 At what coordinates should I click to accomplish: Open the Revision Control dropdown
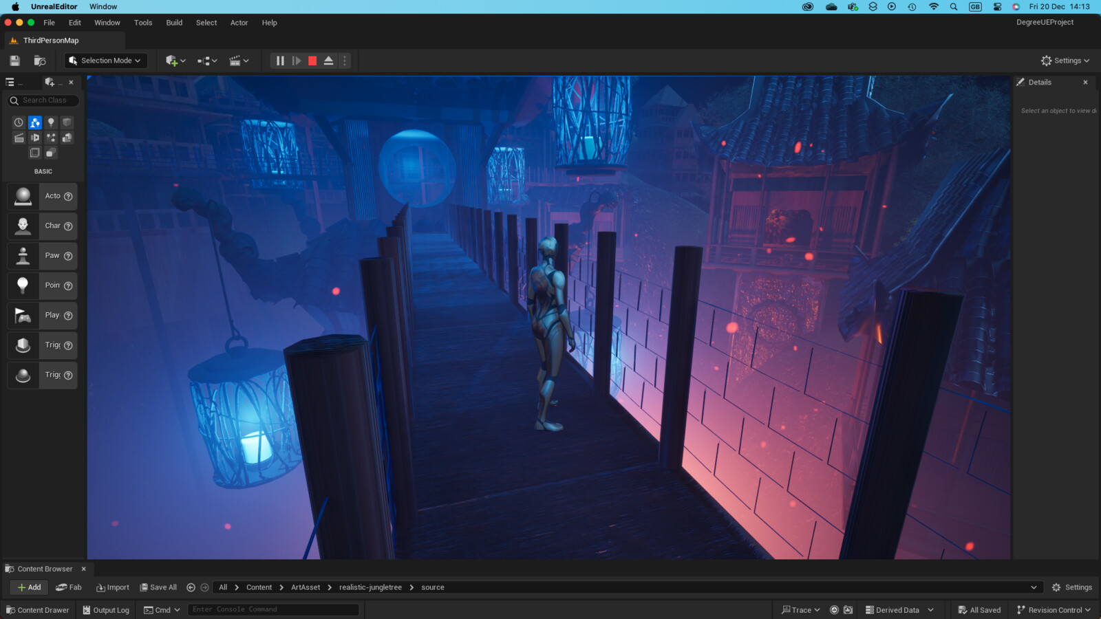tap(1054, 610)
